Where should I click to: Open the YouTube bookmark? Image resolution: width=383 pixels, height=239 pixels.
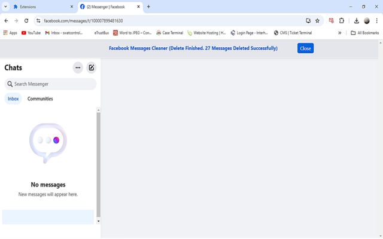31,33
